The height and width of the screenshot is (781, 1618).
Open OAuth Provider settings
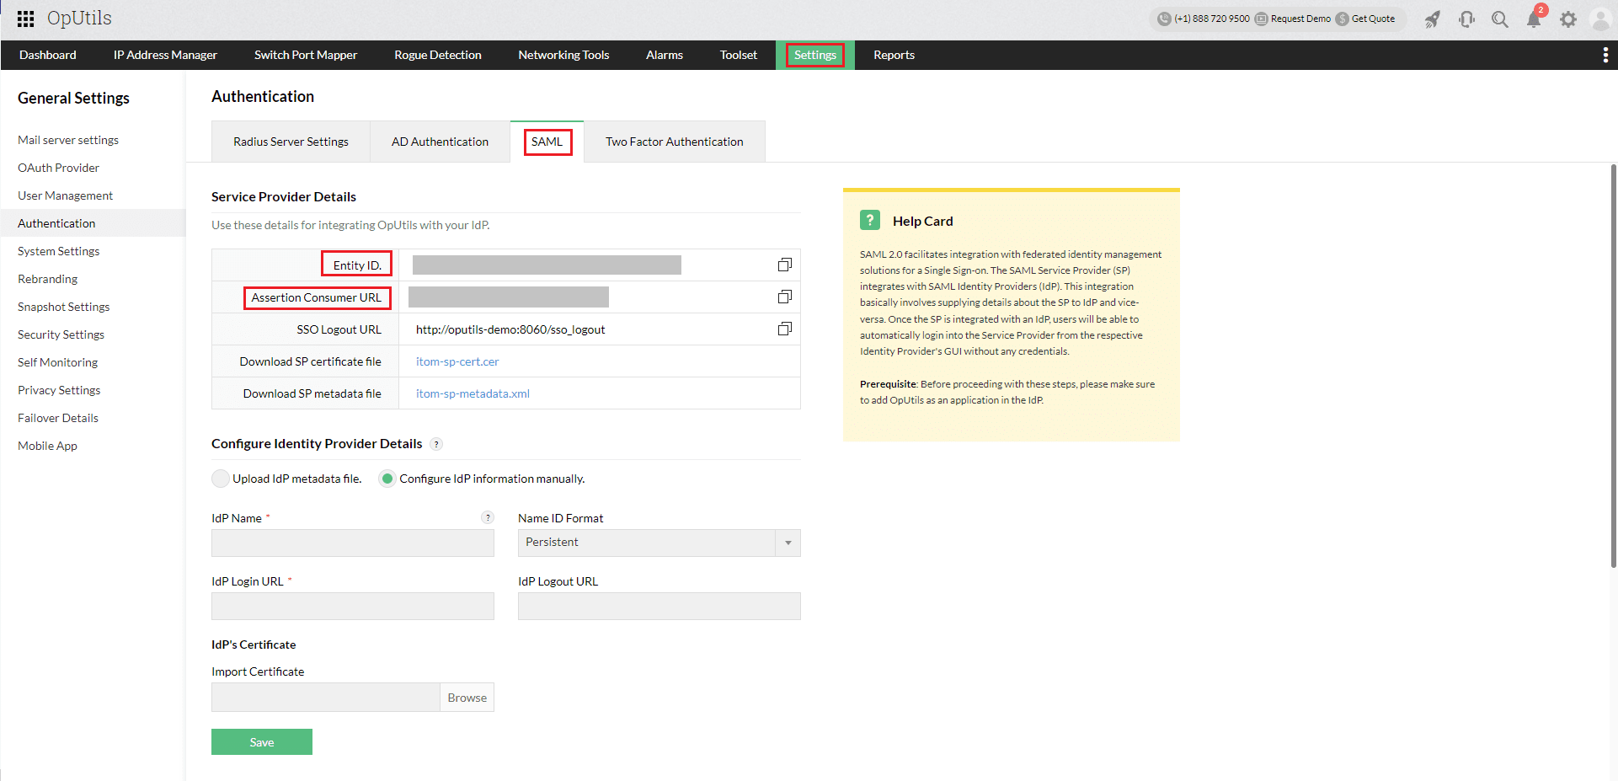58,168
